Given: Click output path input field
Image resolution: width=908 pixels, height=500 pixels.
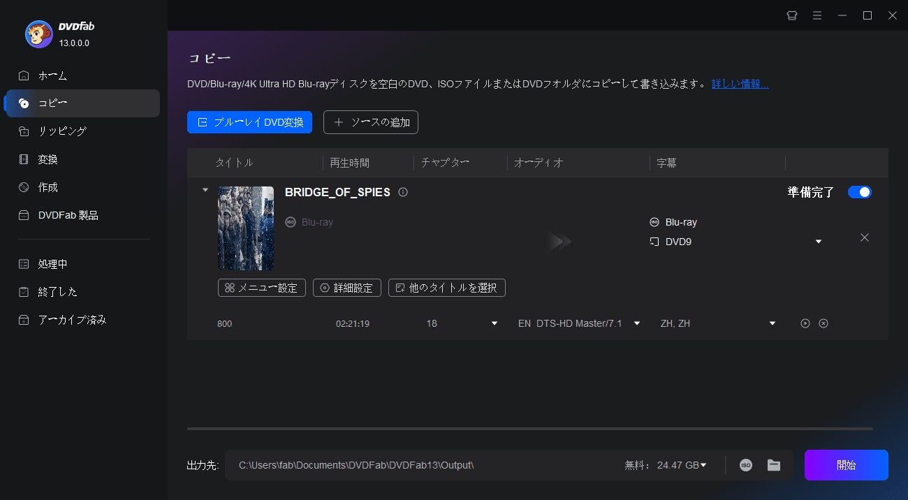Looking at the screenshot, I should 419,465.
